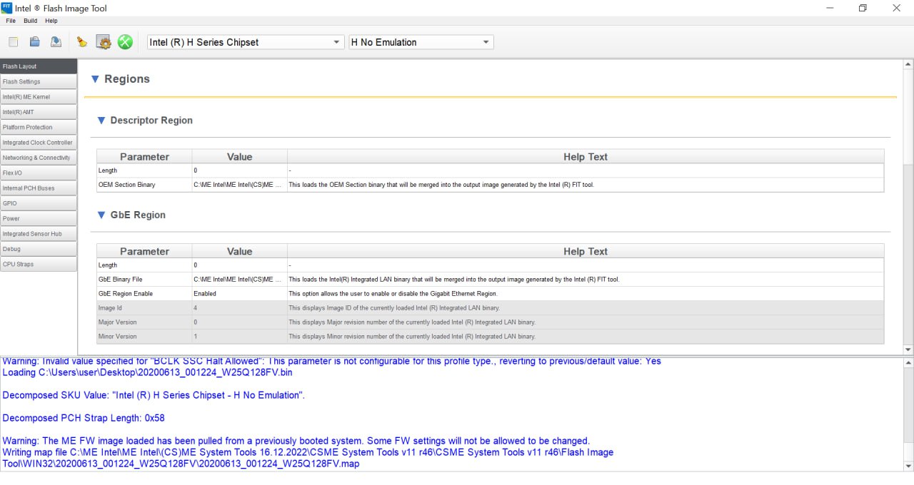Open the CPU Straps tab
The image size is (914, 485).
39,264
